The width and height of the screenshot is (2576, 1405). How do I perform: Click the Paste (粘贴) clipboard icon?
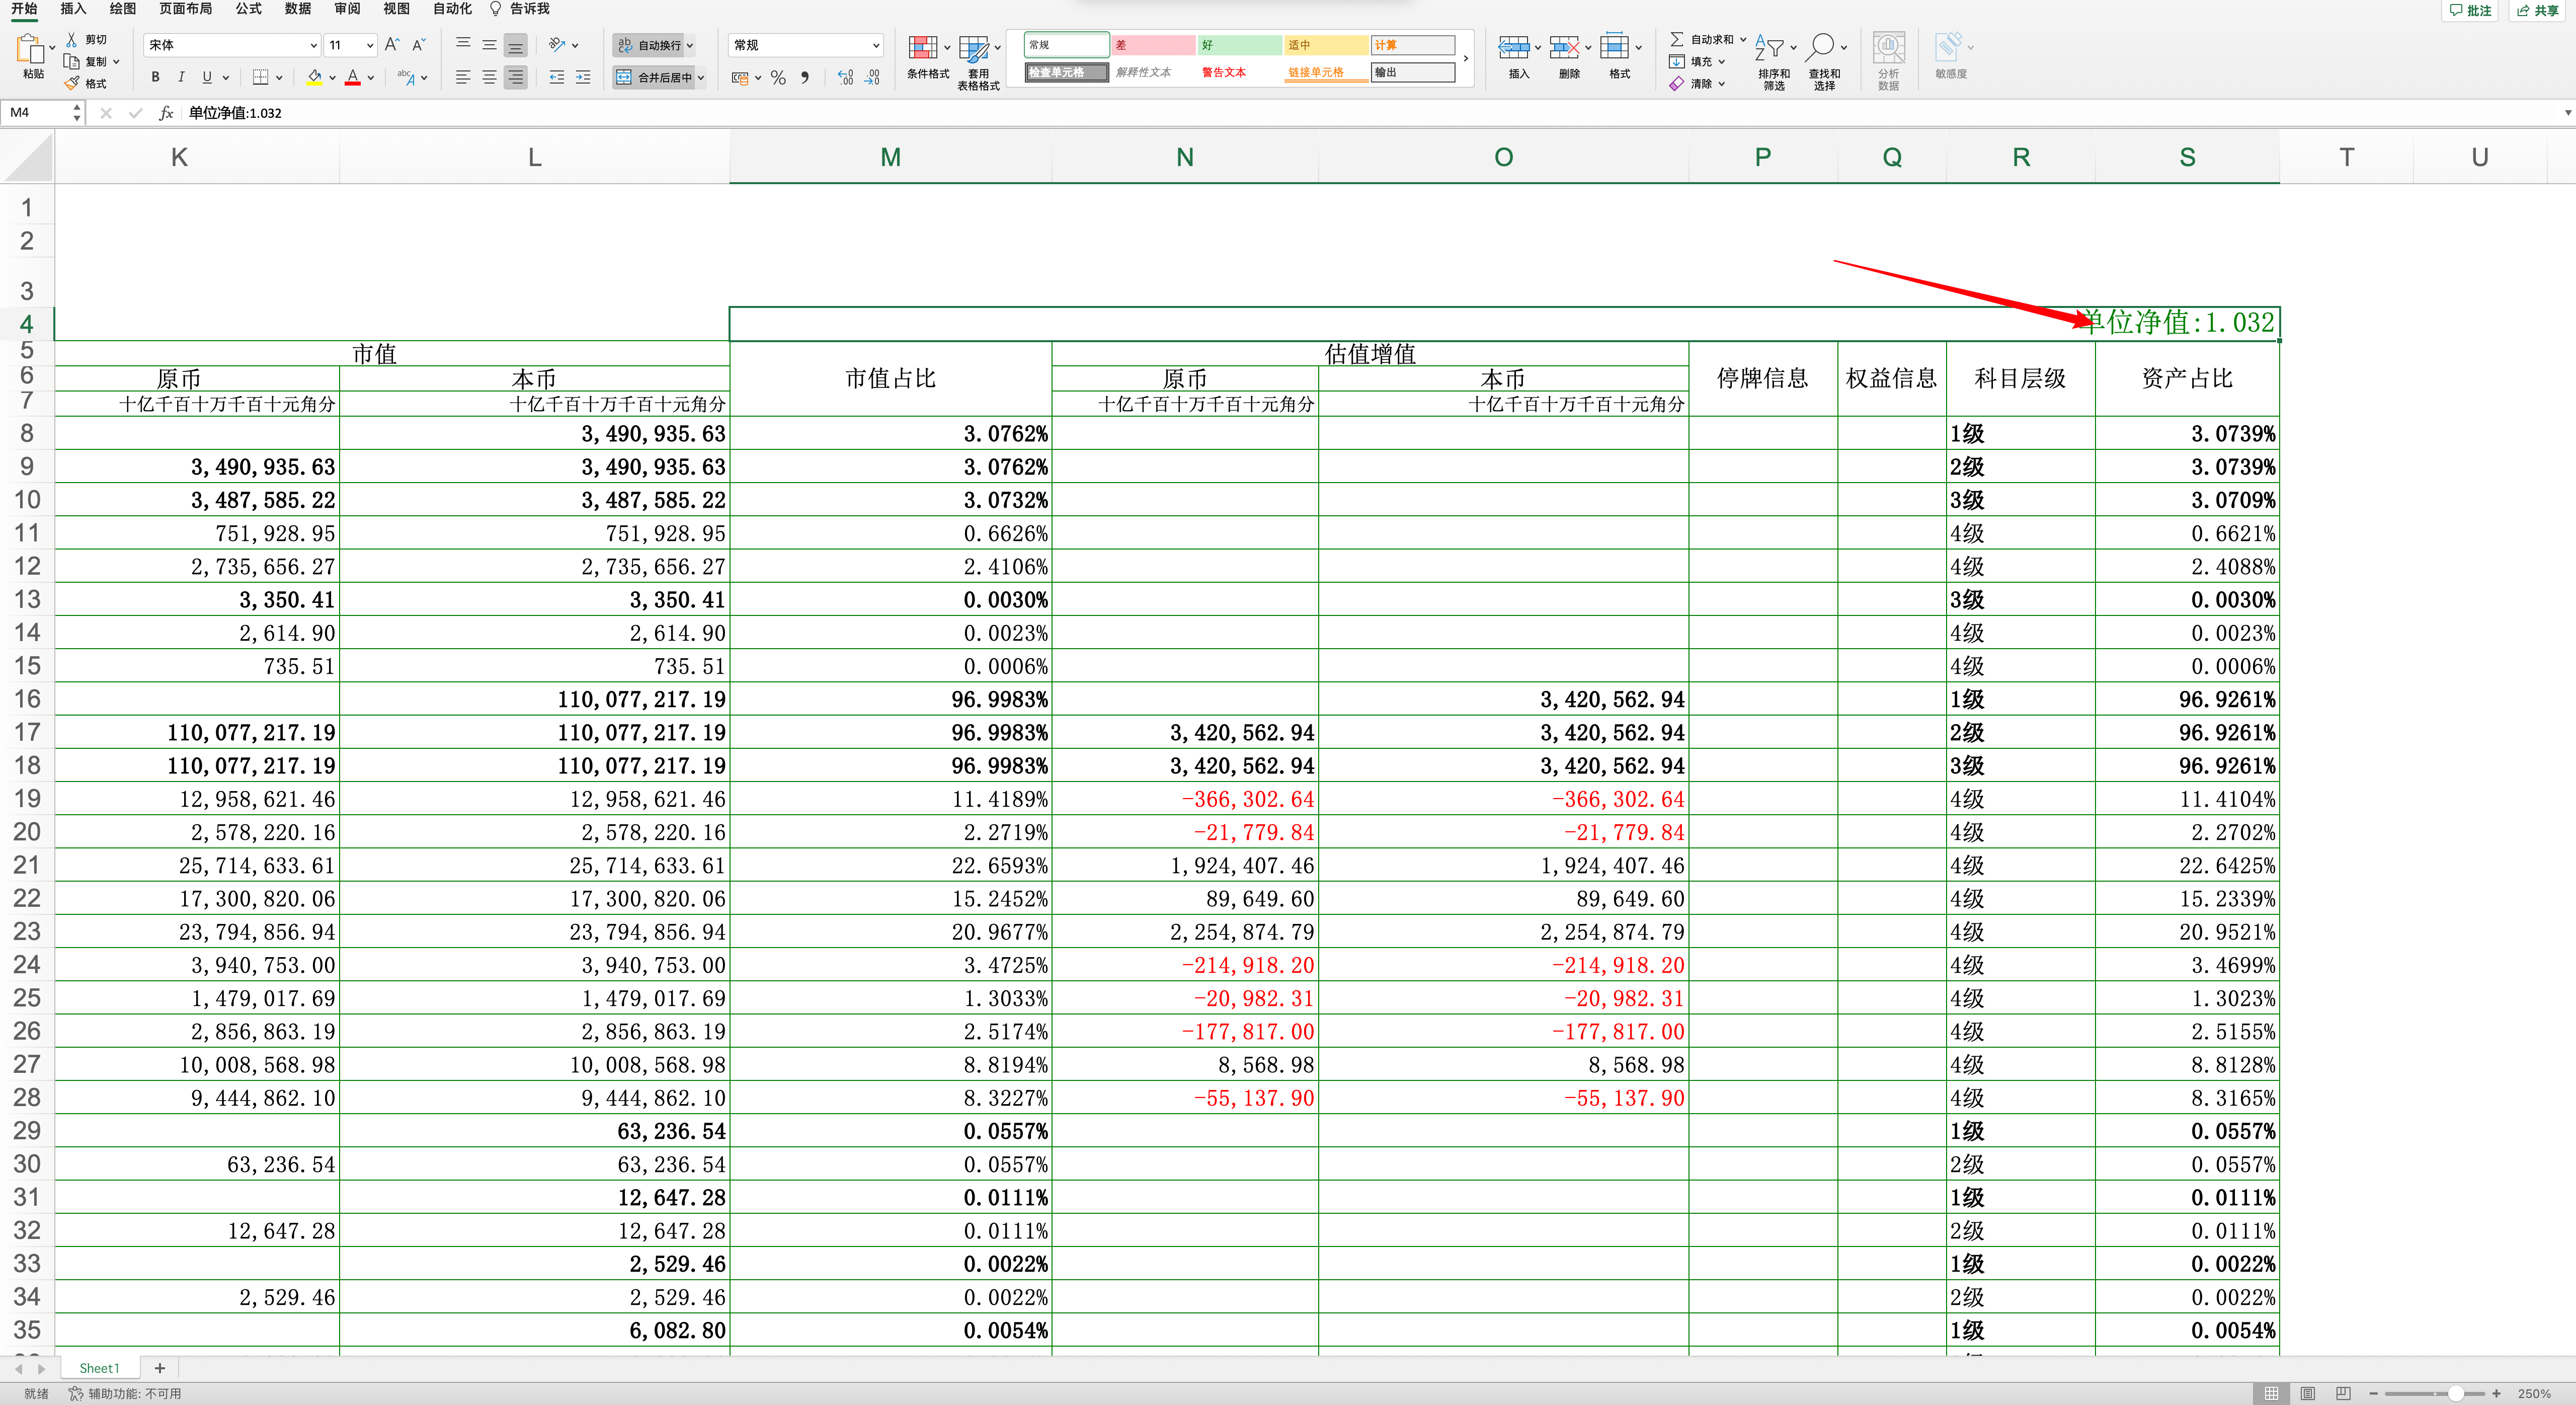pyautogui.click(x=31, y=48)
